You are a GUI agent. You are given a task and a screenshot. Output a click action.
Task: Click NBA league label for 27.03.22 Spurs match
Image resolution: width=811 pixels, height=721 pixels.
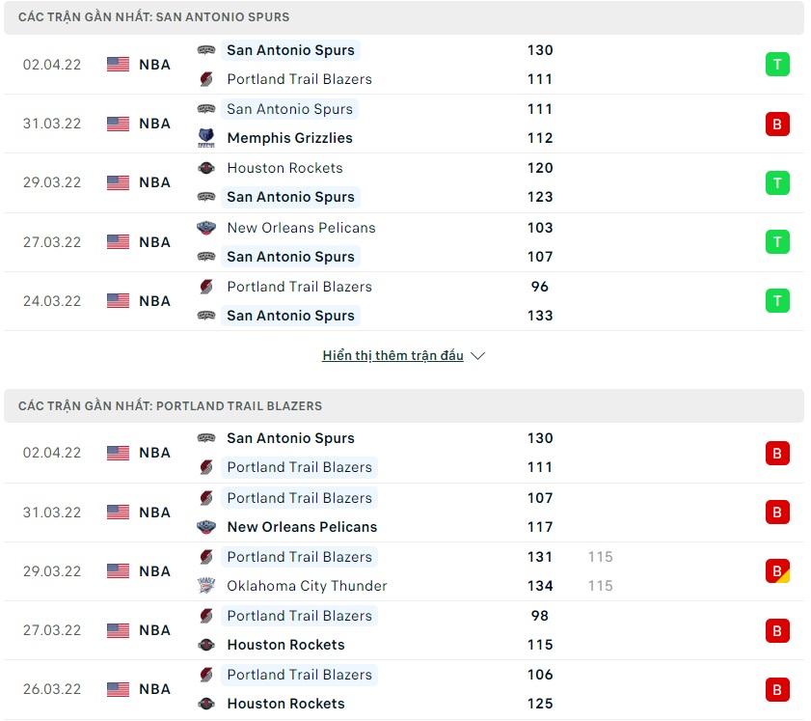pyautogui.click(x=154, y=242)
